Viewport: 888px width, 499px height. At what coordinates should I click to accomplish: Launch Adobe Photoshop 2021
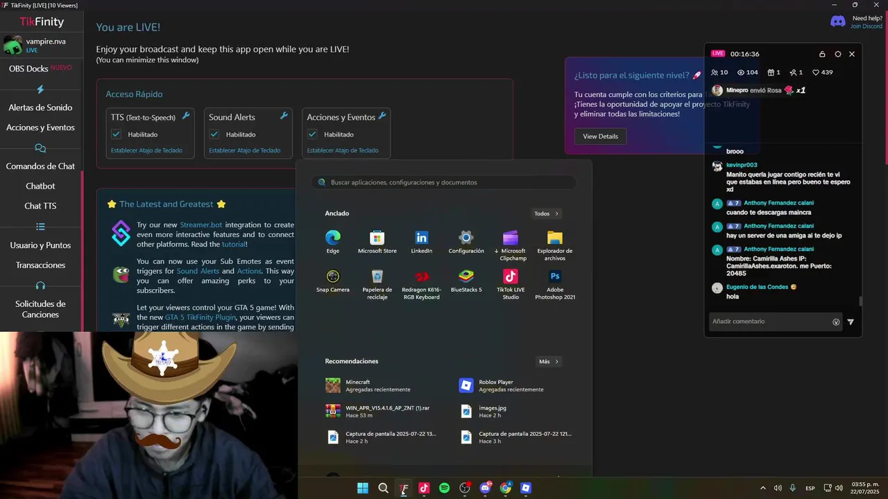555,284
